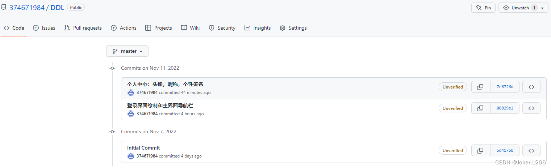551x168 pixels.
Task: View the Insights tab
Action: click(x=258, y=28)
